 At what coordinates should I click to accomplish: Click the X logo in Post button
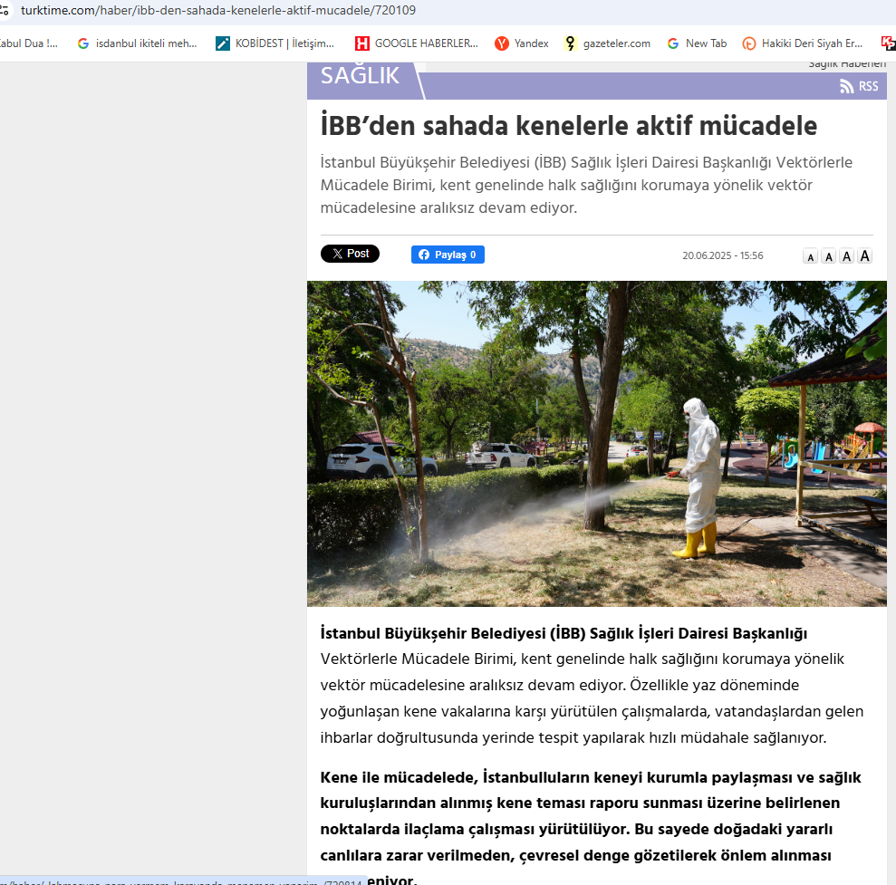[x=338, y=254]
